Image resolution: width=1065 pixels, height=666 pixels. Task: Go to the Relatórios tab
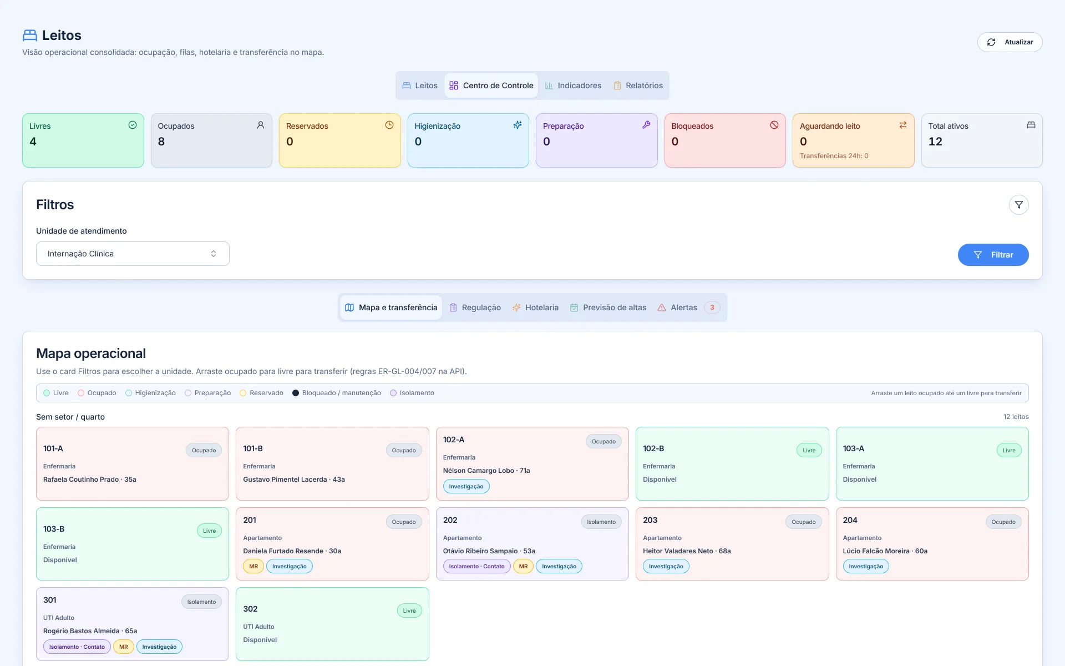tap(638, 85)
